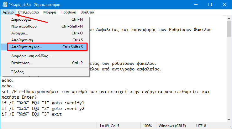Open the Προβολή menu
This screenshot has width=232, height=129.
68,12
